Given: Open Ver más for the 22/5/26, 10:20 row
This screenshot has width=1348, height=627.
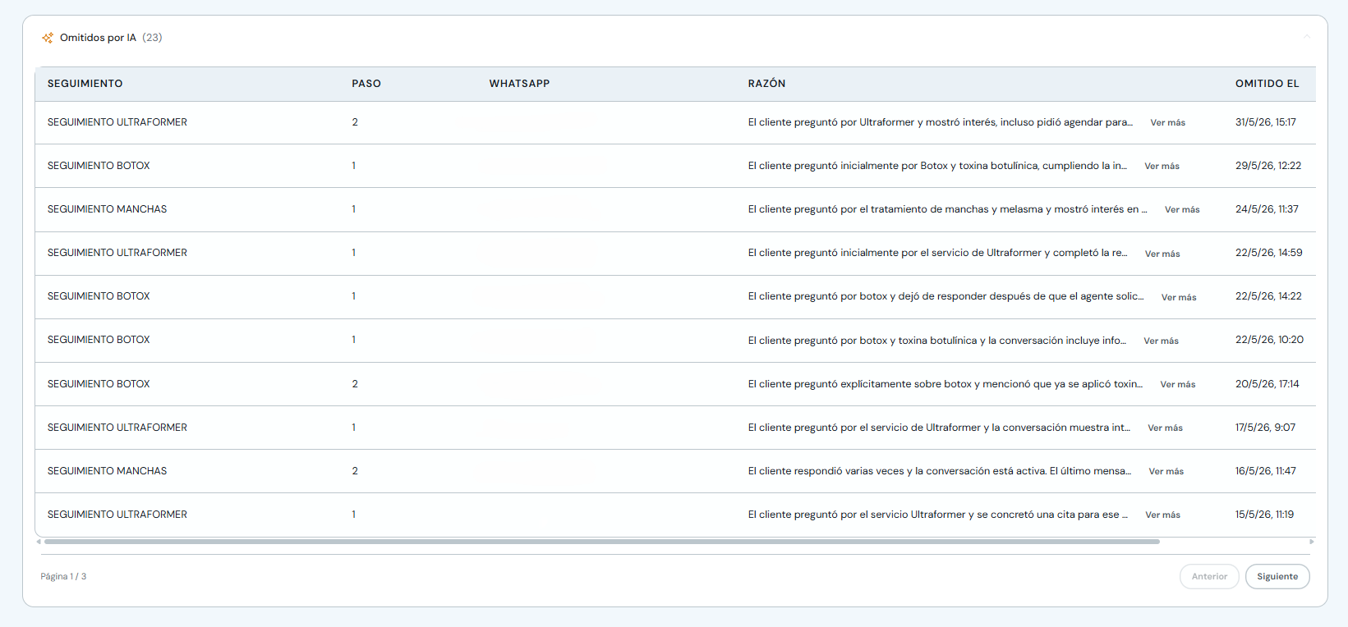Looking at the screenshot, I should pos(1161,341).
